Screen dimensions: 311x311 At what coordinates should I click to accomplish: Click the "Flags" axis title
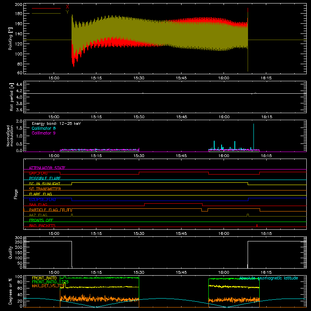coord(16,194)
